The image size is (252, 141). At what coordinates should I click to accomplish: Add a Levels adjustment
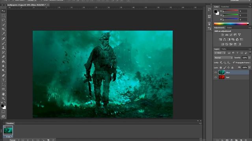coord(227,35)
